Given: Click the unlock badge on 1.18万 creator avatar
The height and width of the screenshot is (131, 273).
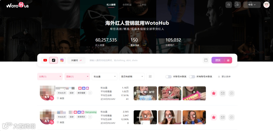Looking at the screenshot, I should [x=52, y=98].
